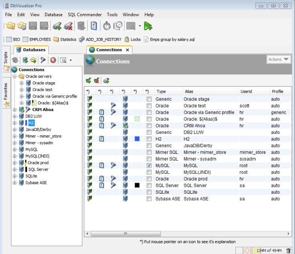Click the blue color swatch in H2 row
295x254 pixels.
[x=137, y=139]
